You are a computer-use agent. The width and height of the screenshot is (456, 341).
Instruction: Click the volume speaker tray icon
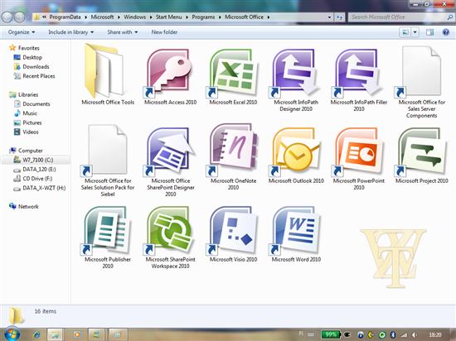[415, 334]
